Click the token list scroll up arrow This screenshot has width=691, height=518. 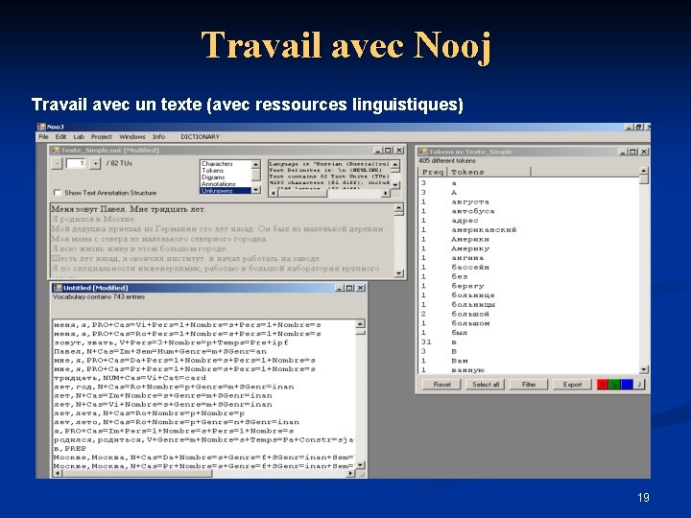tap(644, 171)
